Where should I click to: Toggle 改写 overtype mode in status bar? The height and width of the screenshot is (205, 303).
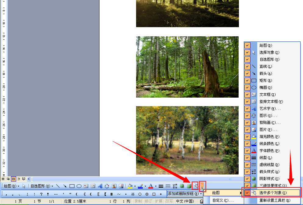pyautogui.click(x=169, y=201)
